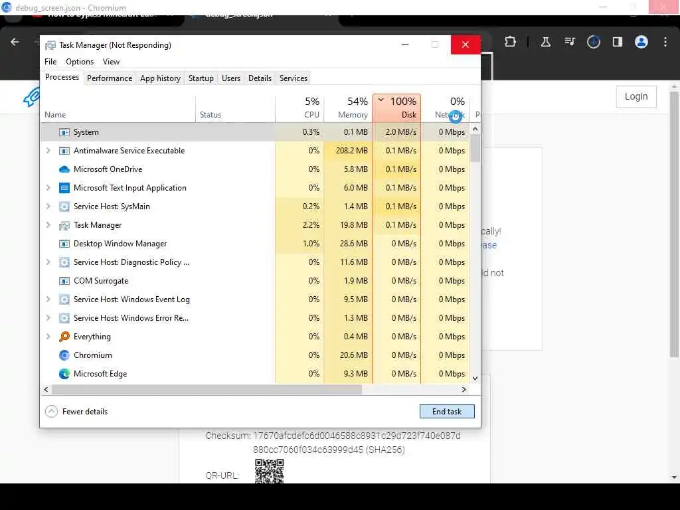Click the Microsoft OneDrive cloud icon
680x510 pixels.
pos(64,169)
